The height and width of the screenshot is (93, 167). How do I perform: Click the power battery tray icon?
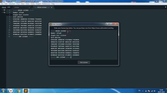[146, 91]
